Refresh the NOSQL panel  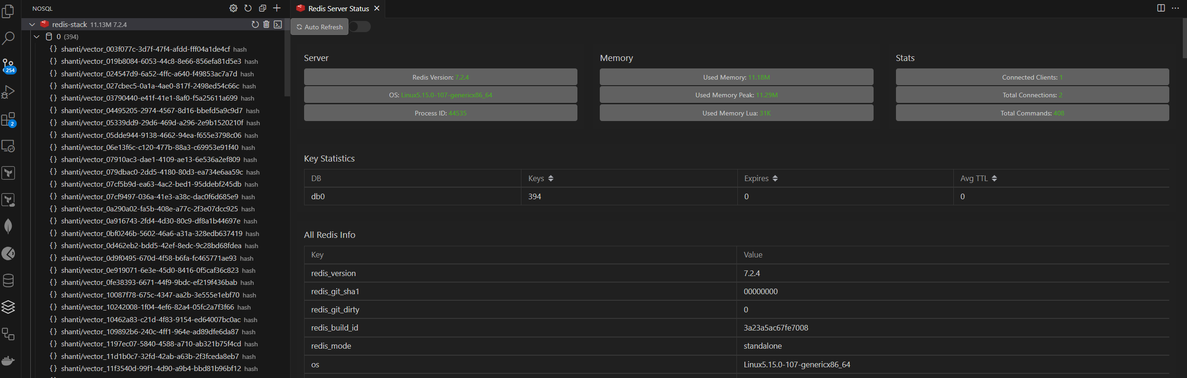coord(248,8)
